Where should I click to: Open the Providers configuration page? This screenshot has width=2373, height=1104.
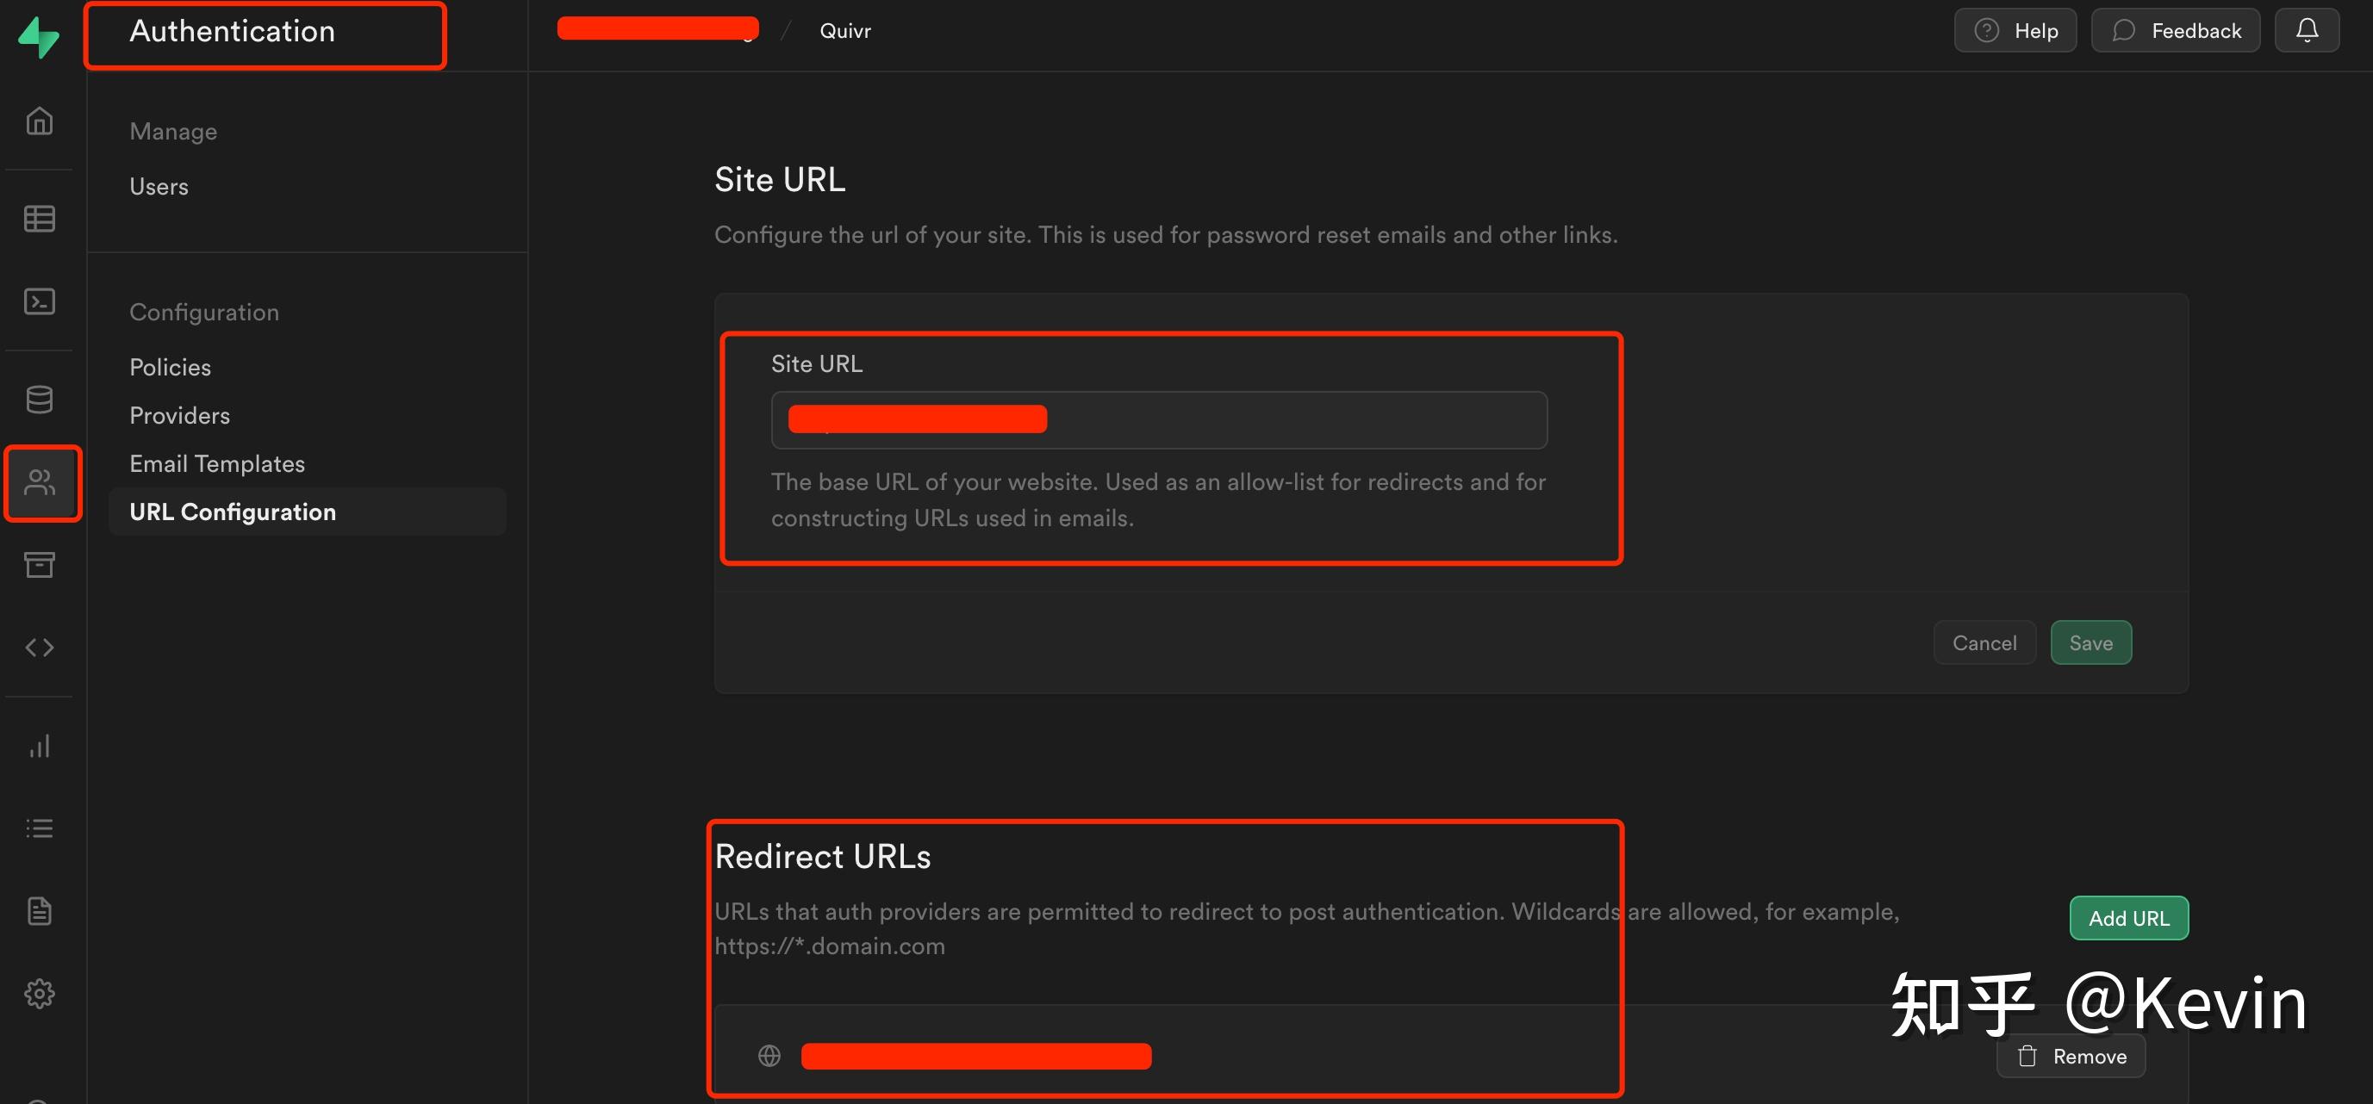(x=179, y=415)
